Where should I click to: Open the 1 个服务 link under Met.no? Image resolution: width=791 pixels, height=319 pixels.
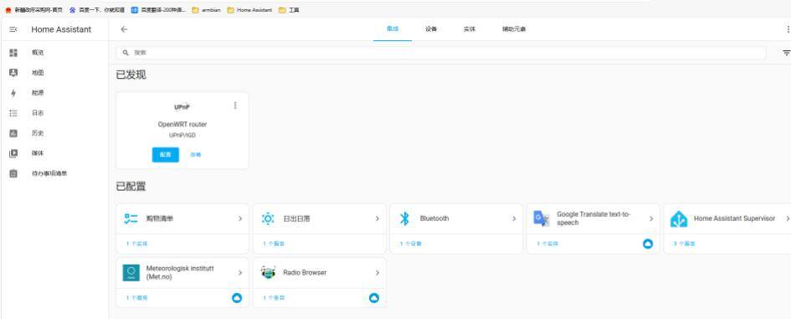click(x=136, y=298)
